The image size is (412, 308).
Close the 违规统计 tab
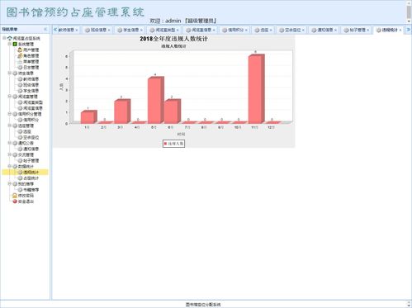(x=400, y=30)
